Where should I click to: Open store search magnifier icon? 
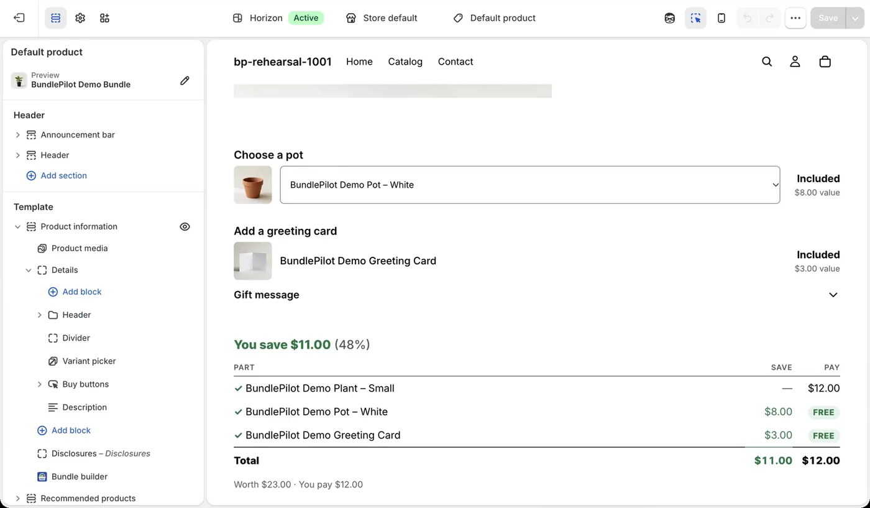[x=767, y=62]
